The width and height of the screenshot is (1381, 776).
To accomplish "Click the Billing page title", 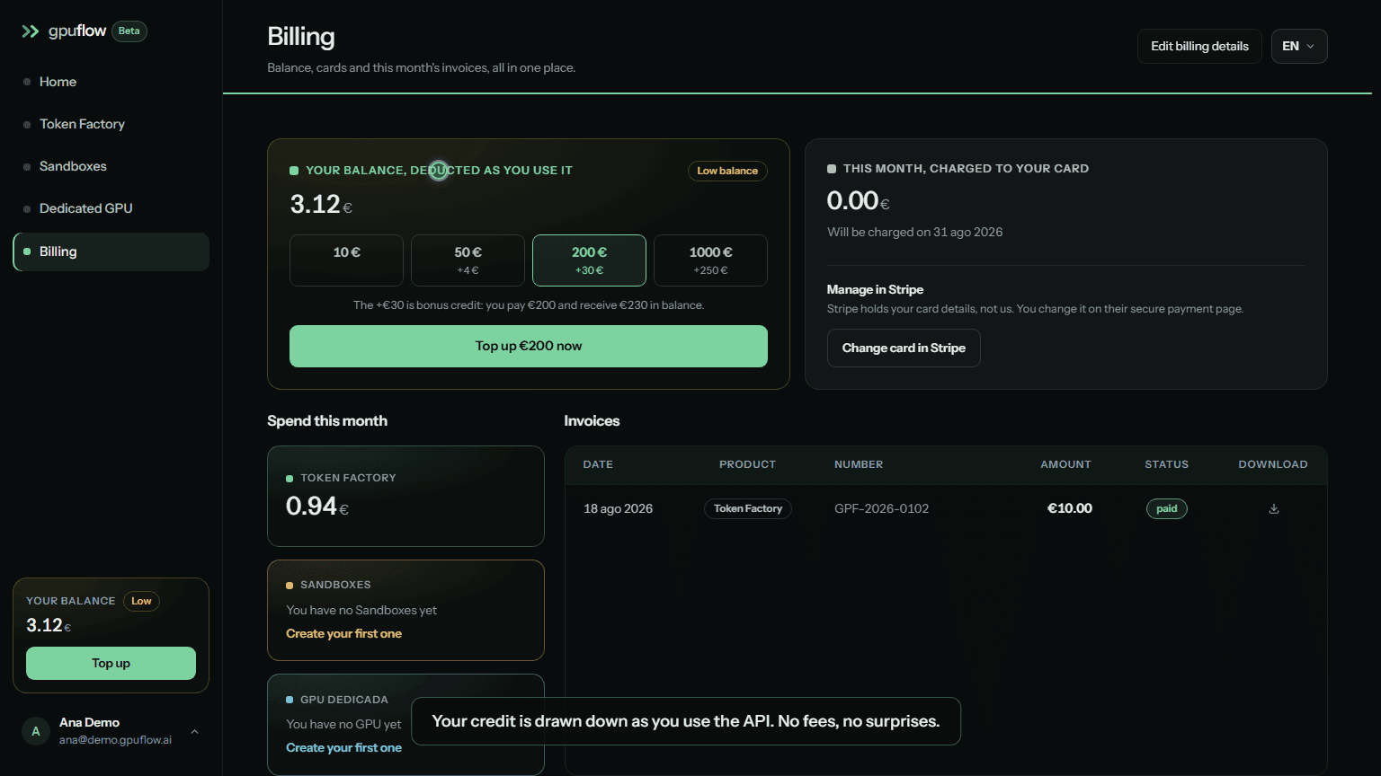I will coord(301,37).
